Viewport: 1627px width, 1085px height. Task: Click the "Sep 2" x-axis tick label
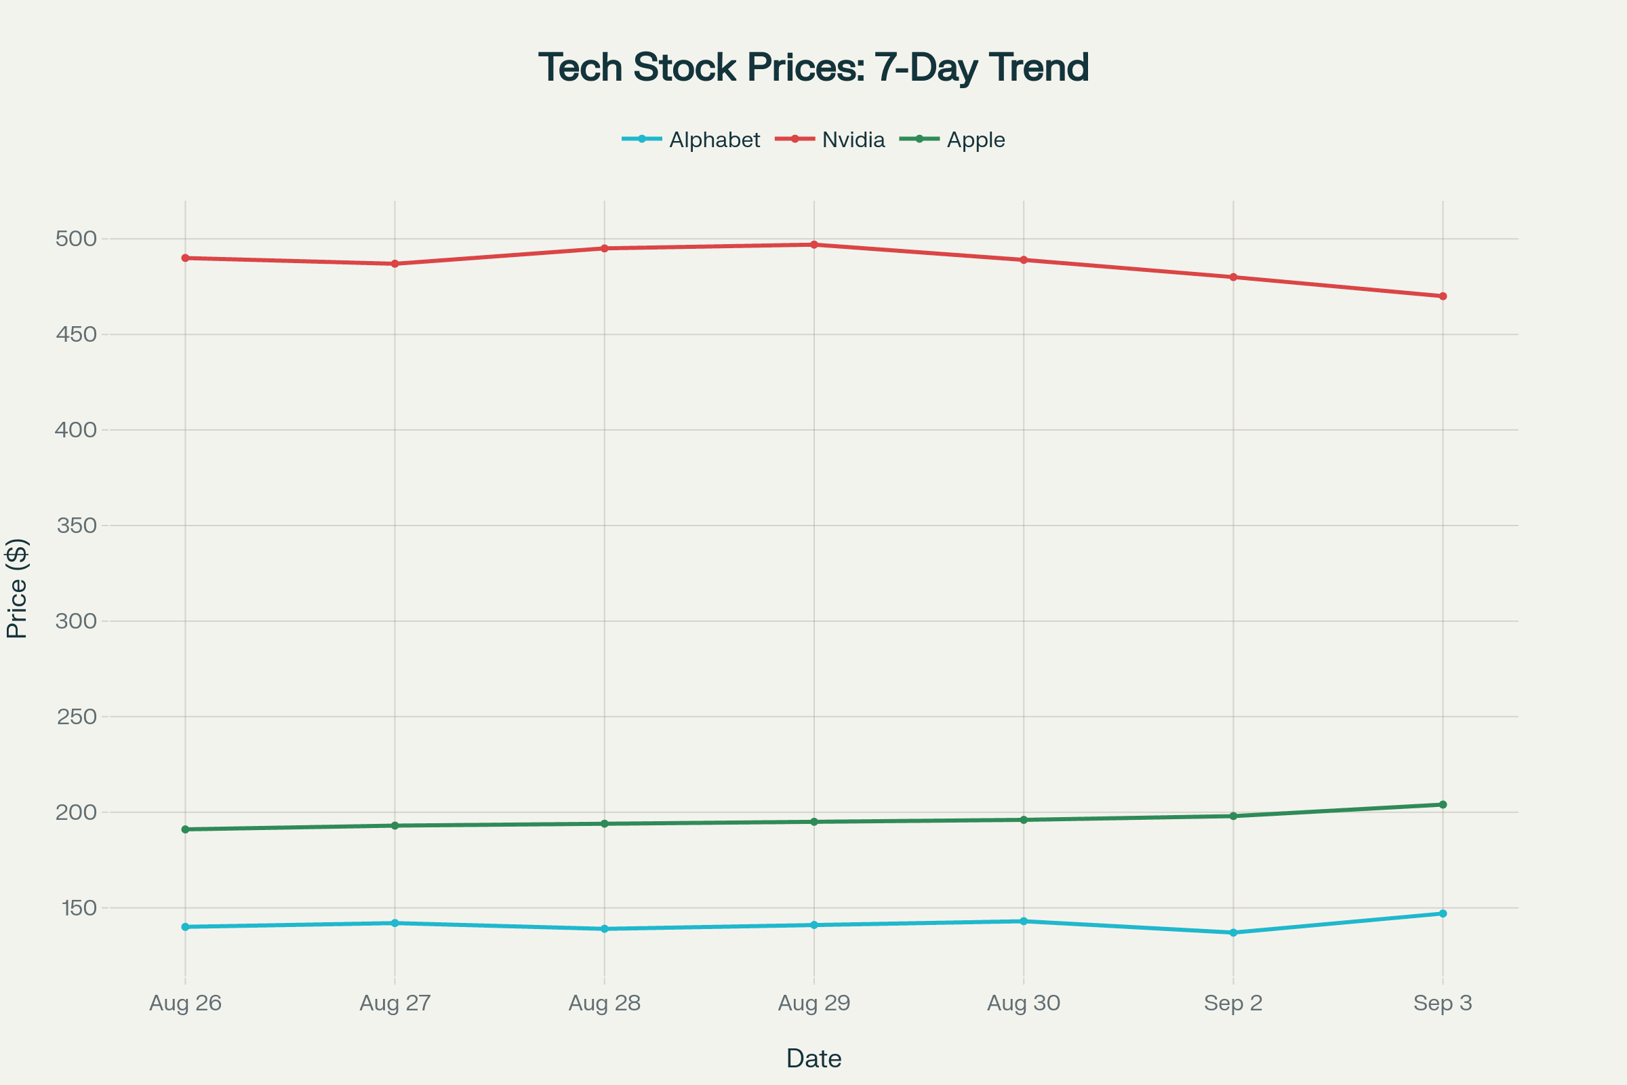tap(1233, 1004)
